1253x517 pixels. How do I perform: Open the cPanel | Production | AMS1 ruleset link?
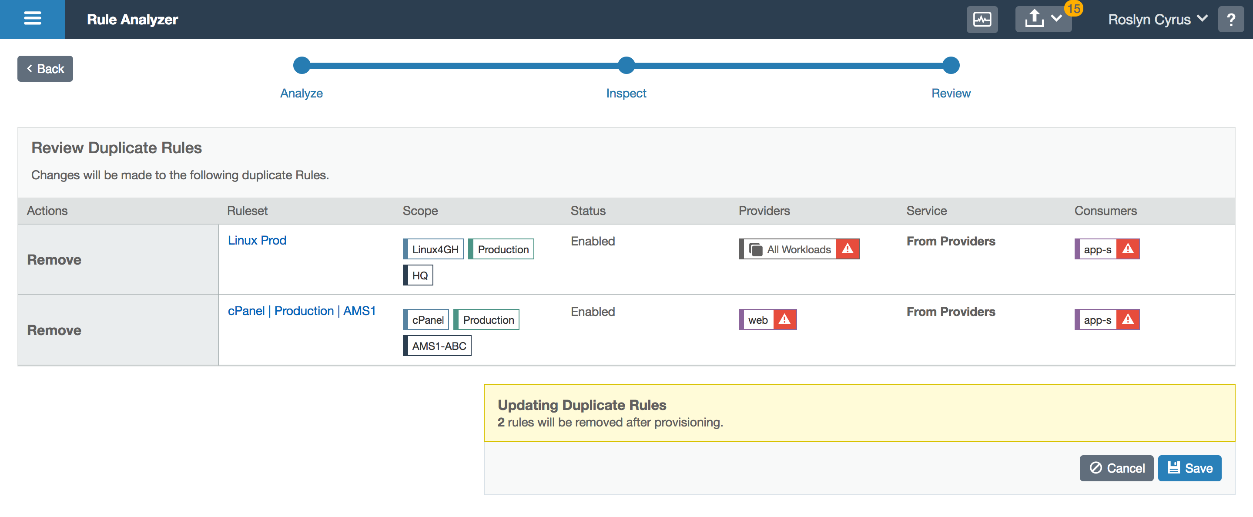(302, 311)
